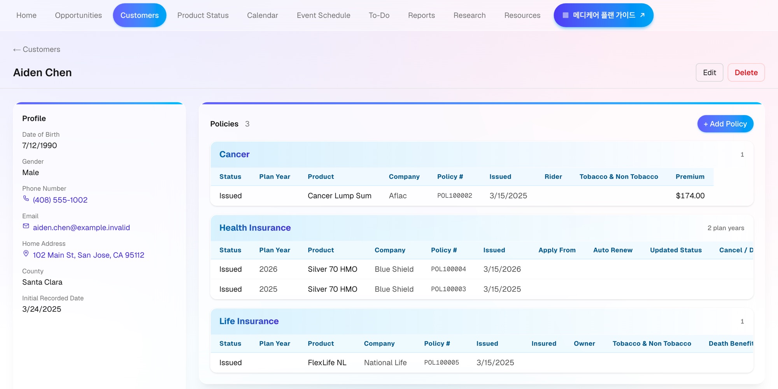Collapse the Cancer policy section header

482,154
